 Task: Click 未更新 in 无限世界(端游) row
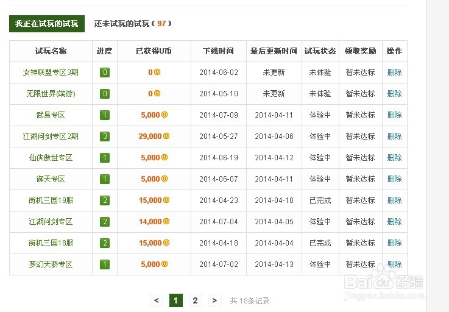tap(274, 94)
